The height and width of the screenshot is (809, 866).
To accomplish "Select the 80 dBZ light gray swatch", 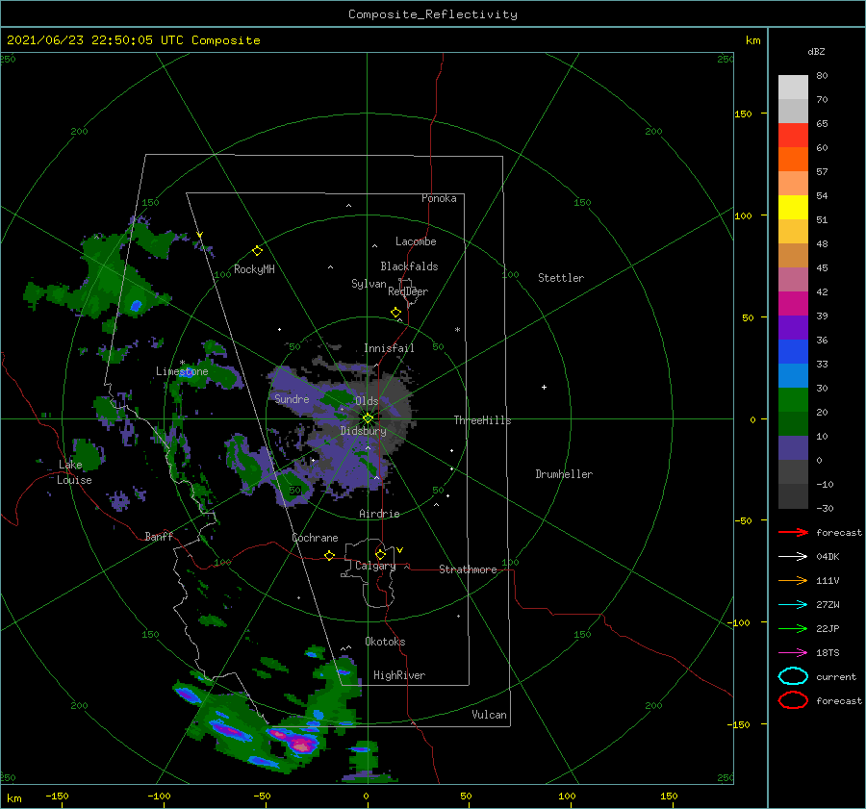I will [x=793, y=87].
